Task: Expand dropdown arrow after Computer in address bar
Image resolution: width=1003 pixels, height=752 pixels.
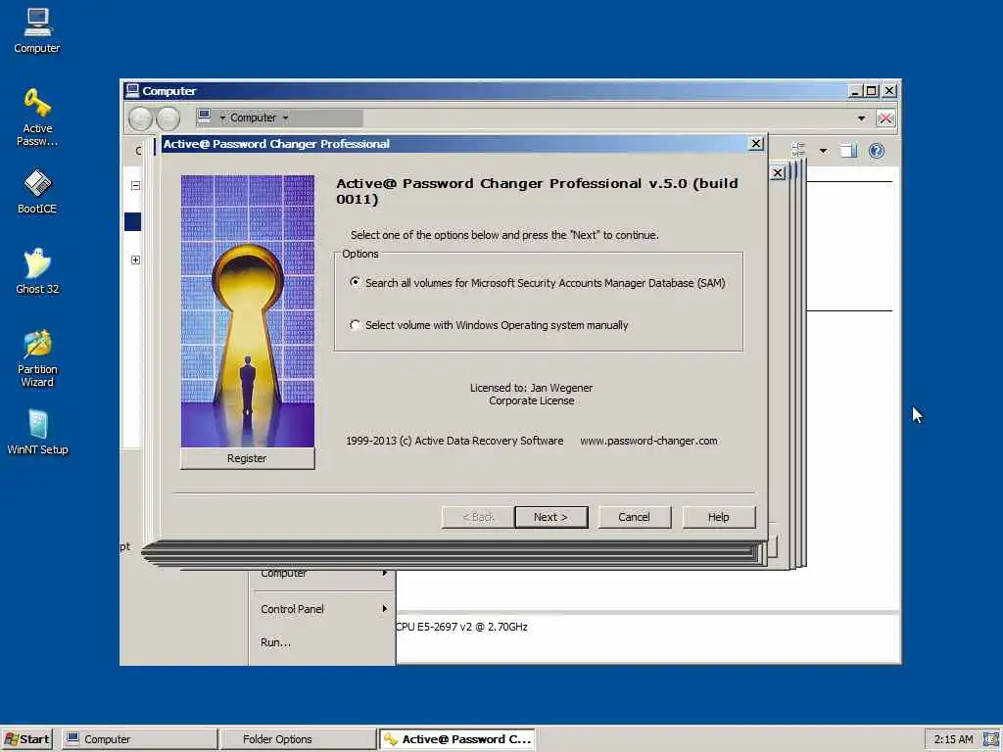Action: 285,117
